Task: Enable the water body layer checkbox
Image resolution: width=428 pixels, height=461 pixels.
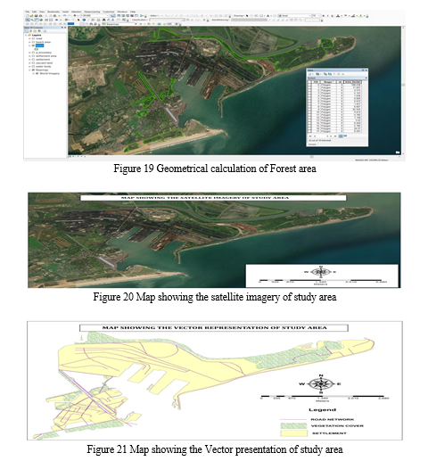Action: (33, 67)
